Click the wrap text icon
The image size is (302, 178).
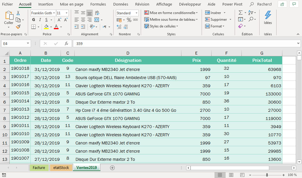tap(97, 13)
